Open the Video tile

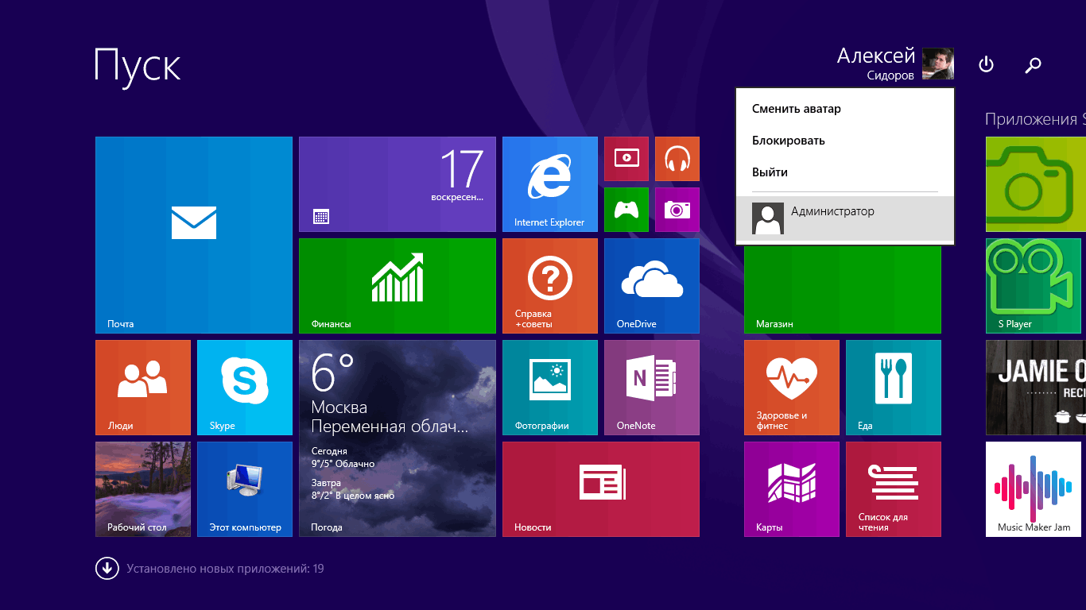(x=626, y=159)
